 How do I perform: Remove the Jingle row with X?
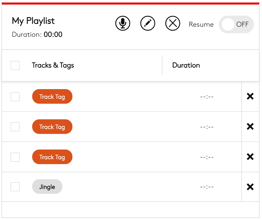tap(250, 187)
